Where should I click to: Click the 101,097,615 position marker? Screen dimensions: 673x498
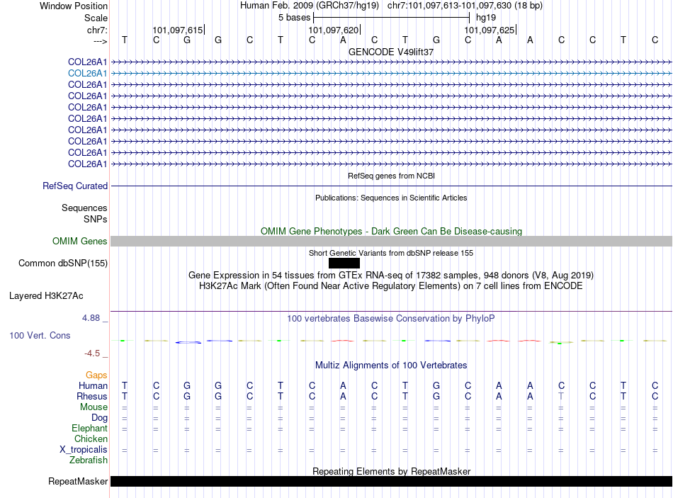[178, 30]
